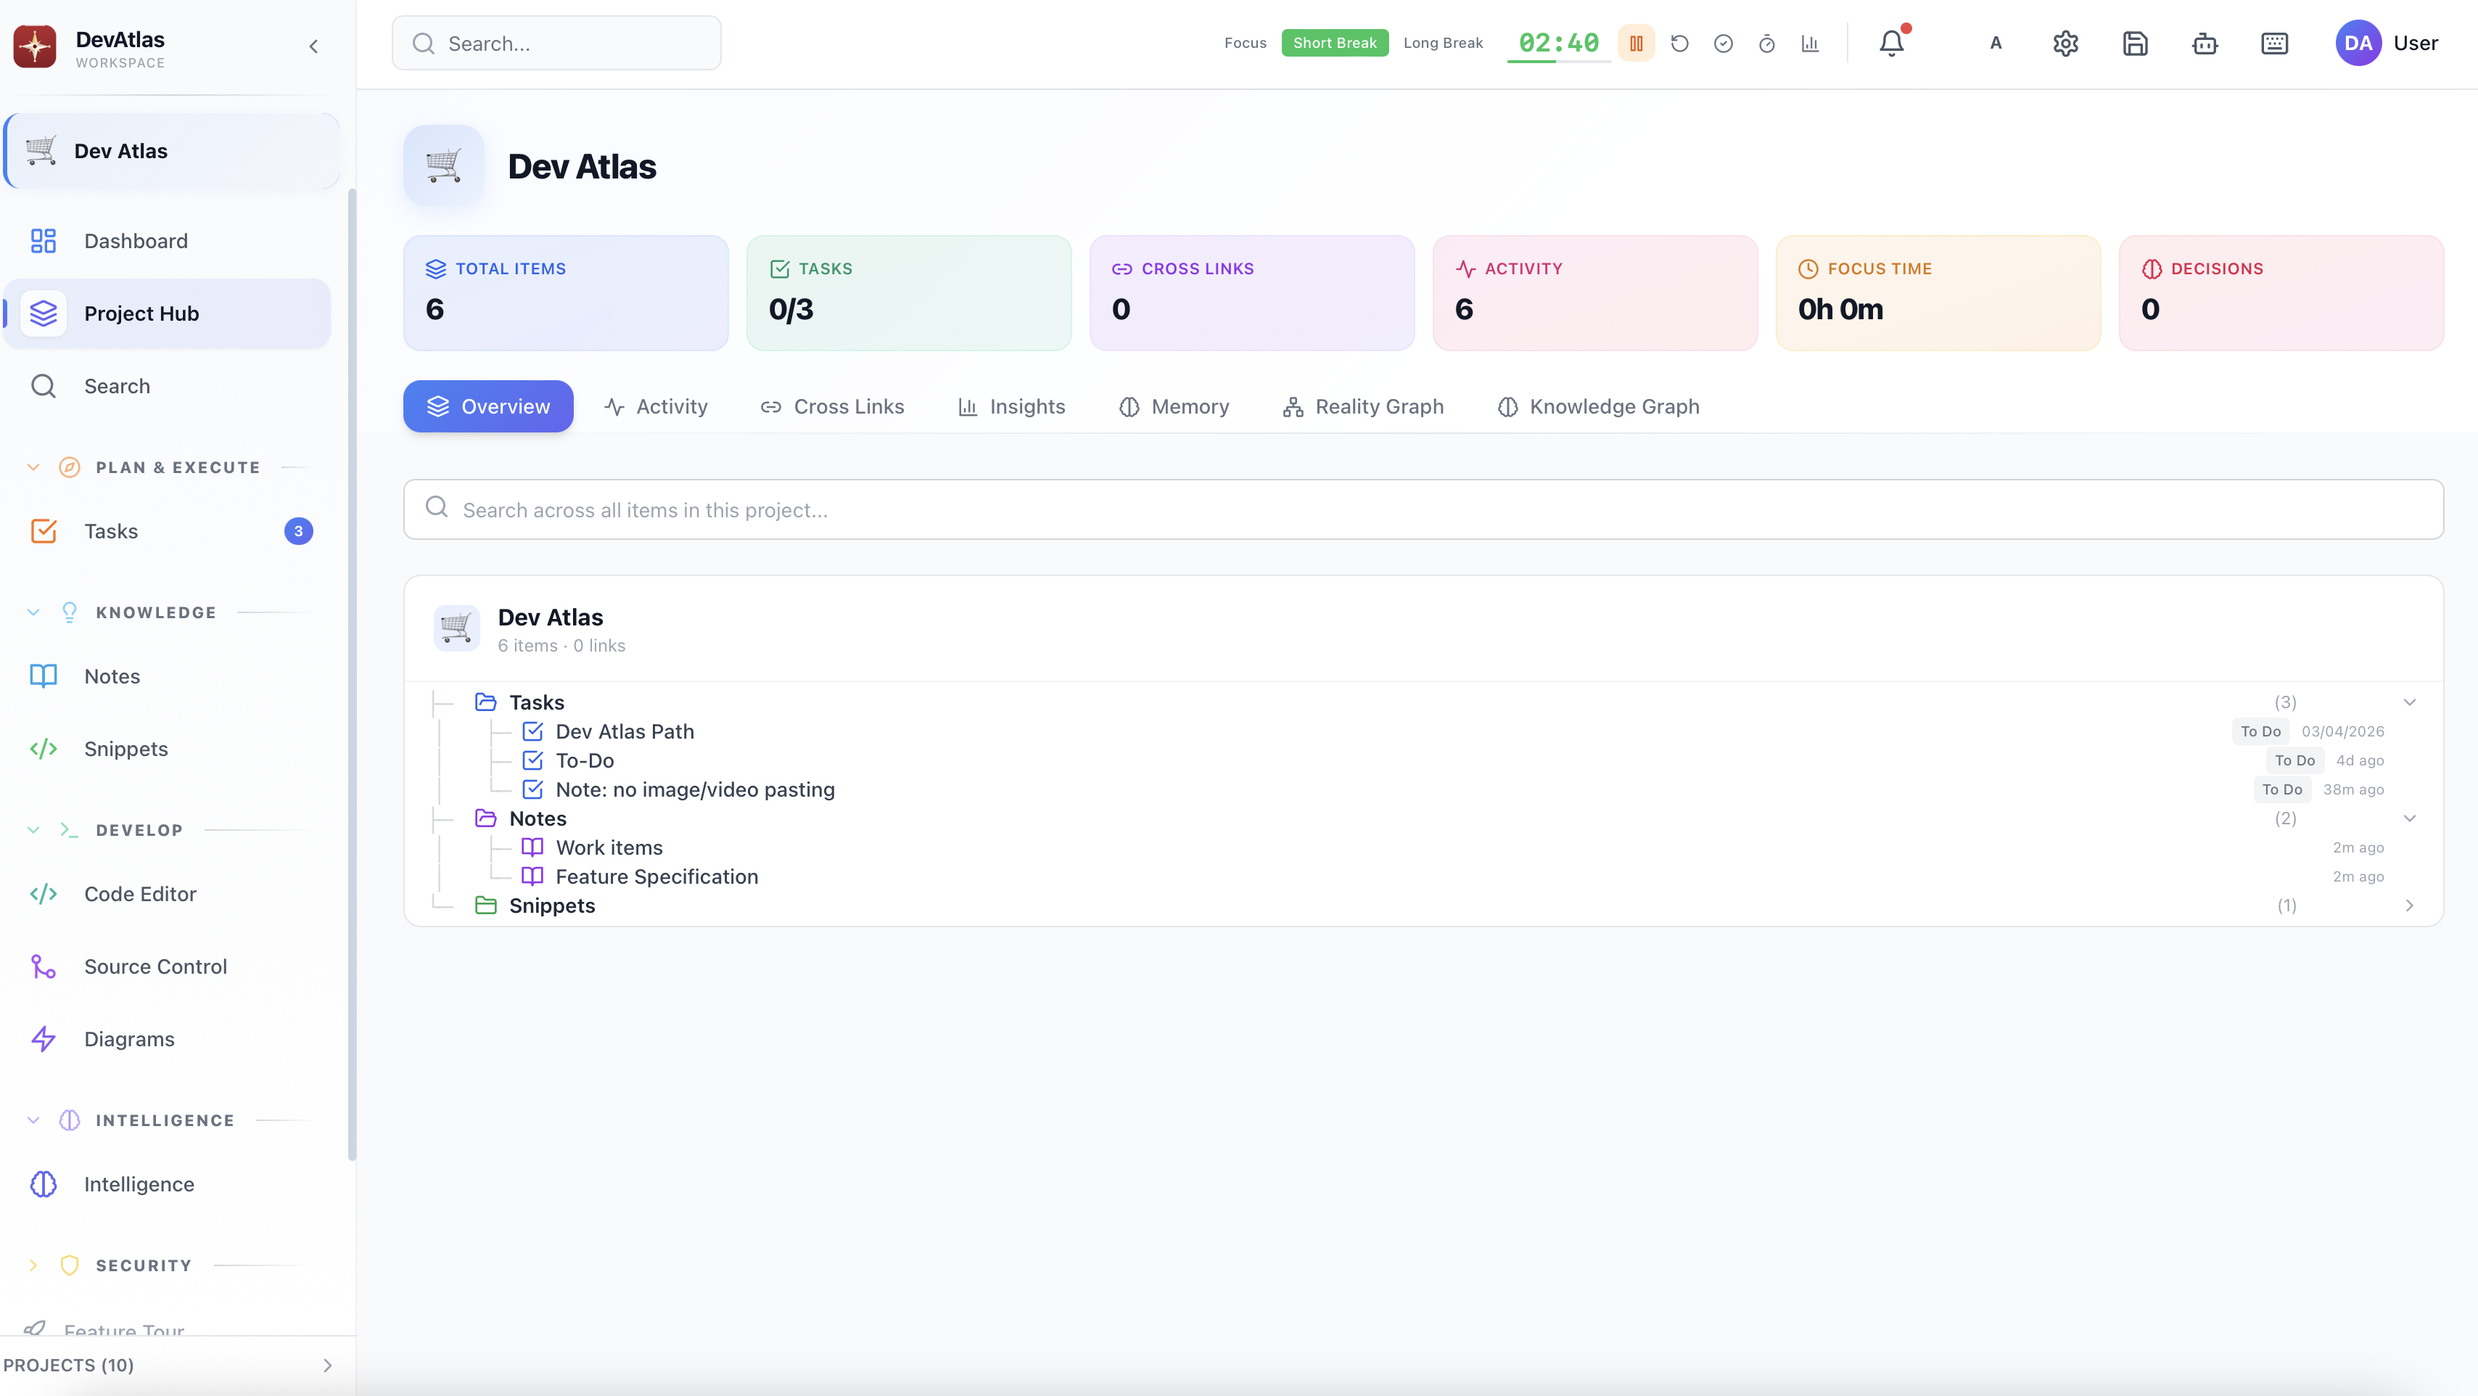The width and height of the screenshot is (2478, 1396).
Task: Open Source Control from the sidebar
Action: point(155,967)
